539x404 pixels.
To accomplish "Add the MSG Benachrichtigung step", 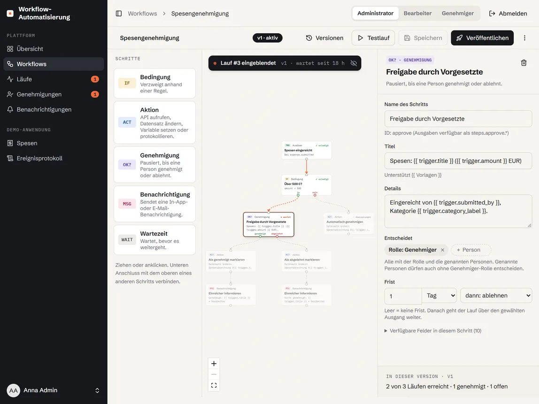I will [x=154, y=204].
